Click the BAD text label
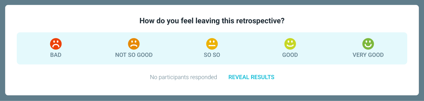The height and width of the screenshot is (101, 424). (x=56, y=55)
